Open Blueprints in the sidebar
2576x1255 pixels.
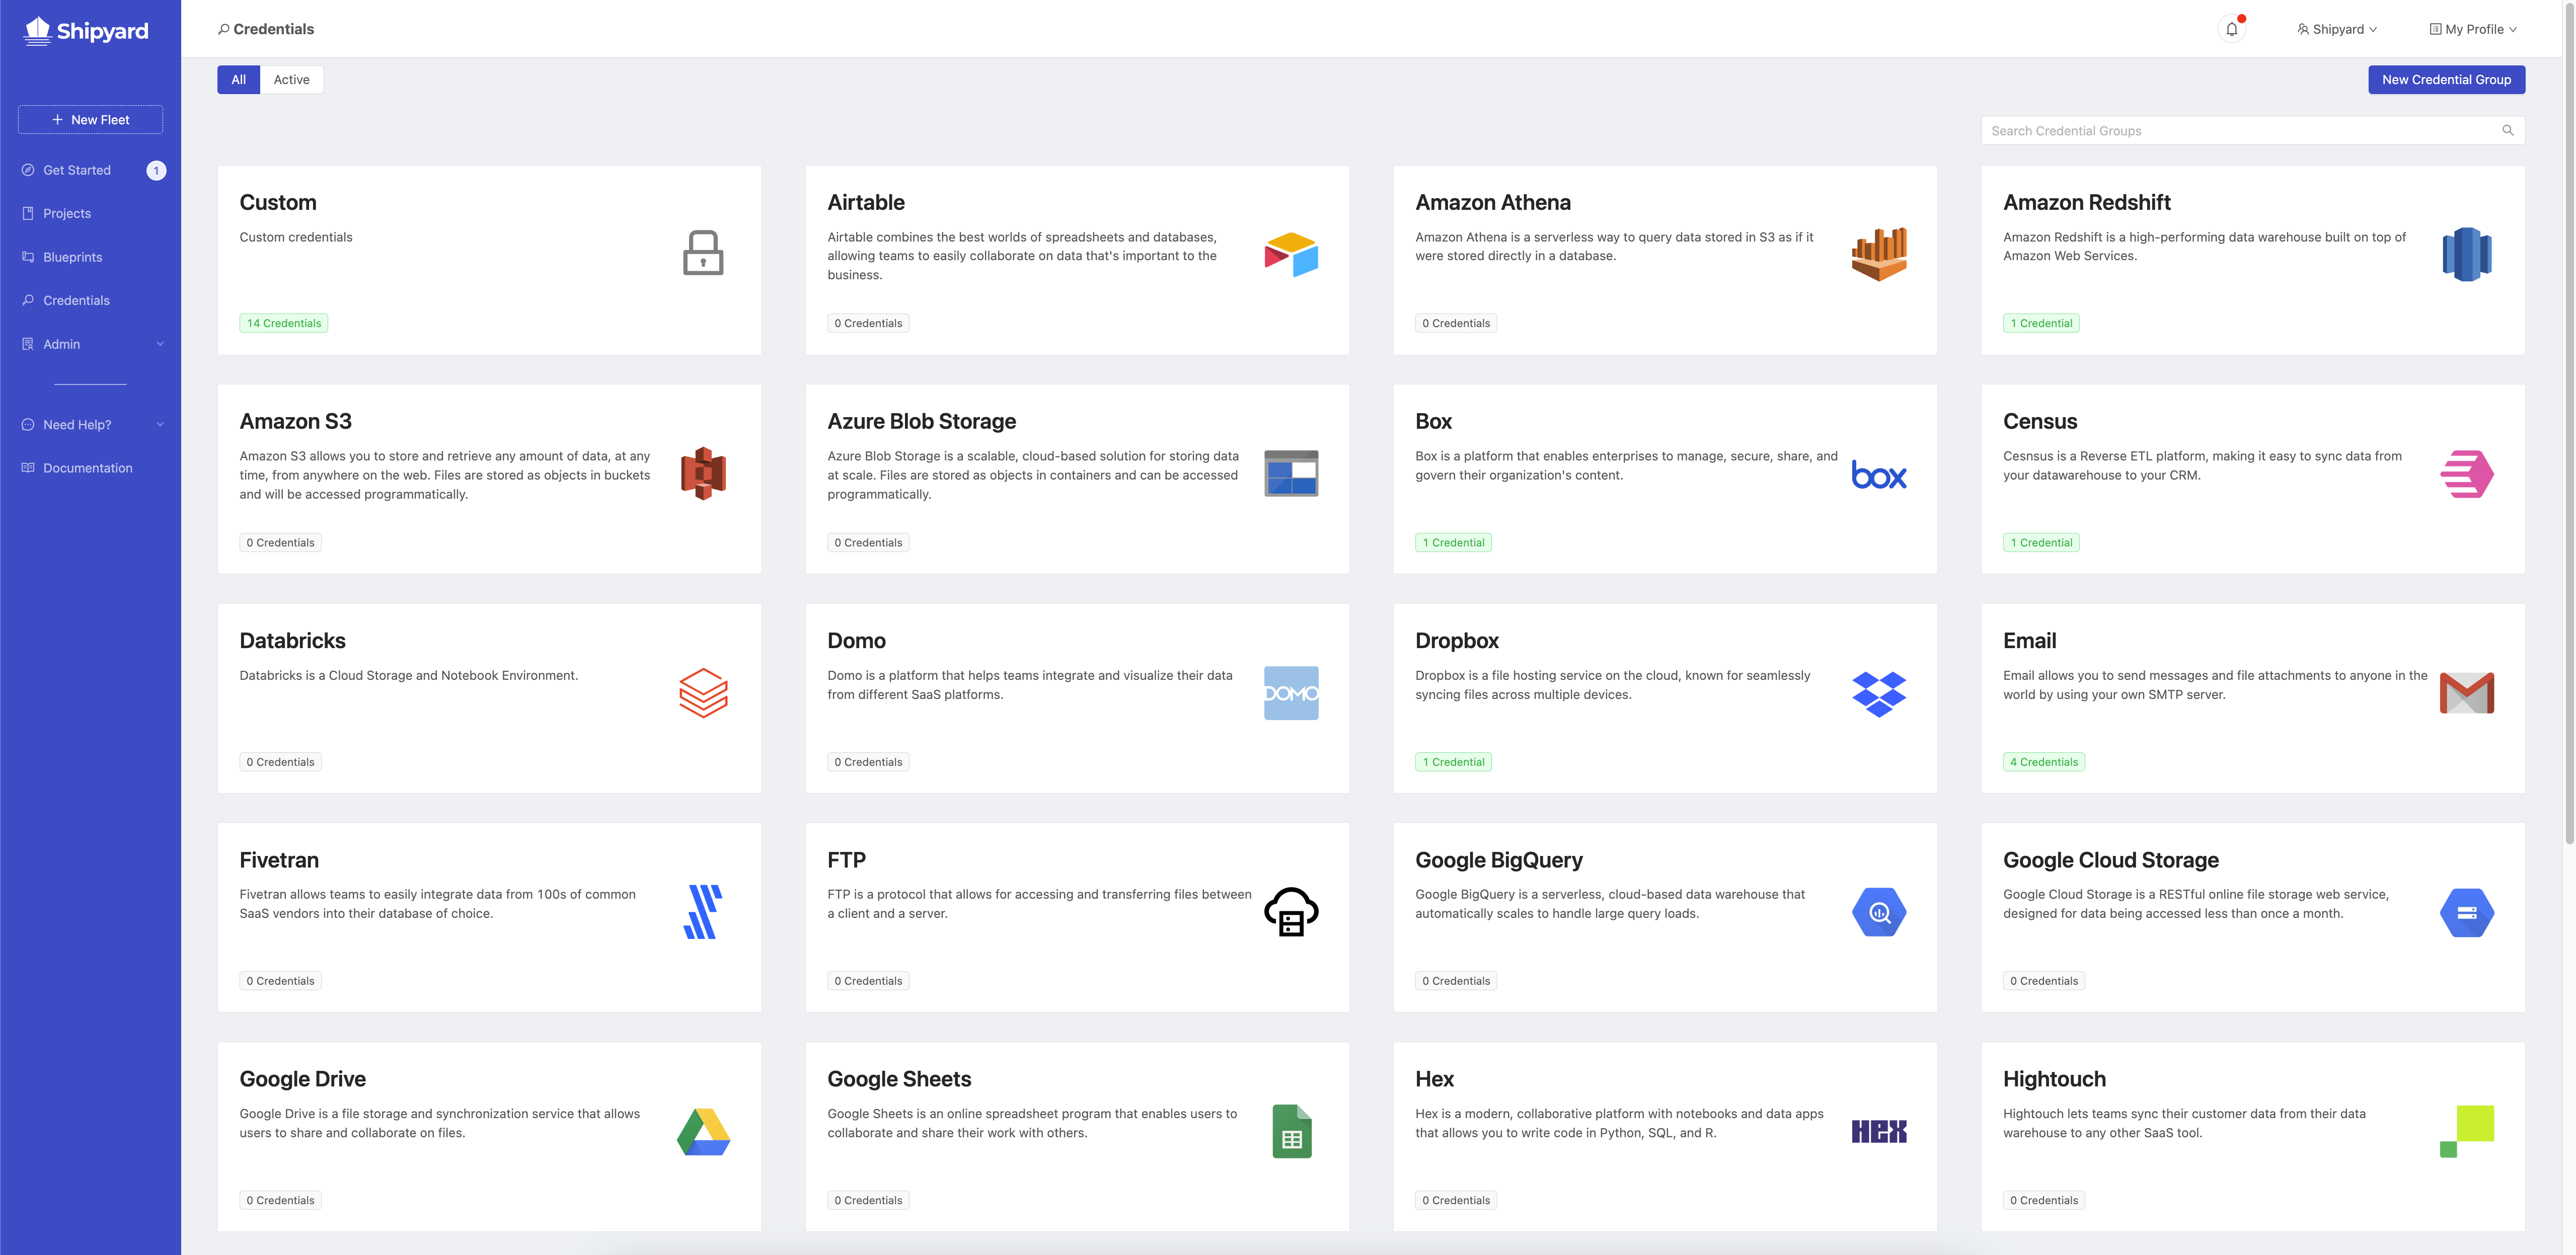tap(73, 257)
